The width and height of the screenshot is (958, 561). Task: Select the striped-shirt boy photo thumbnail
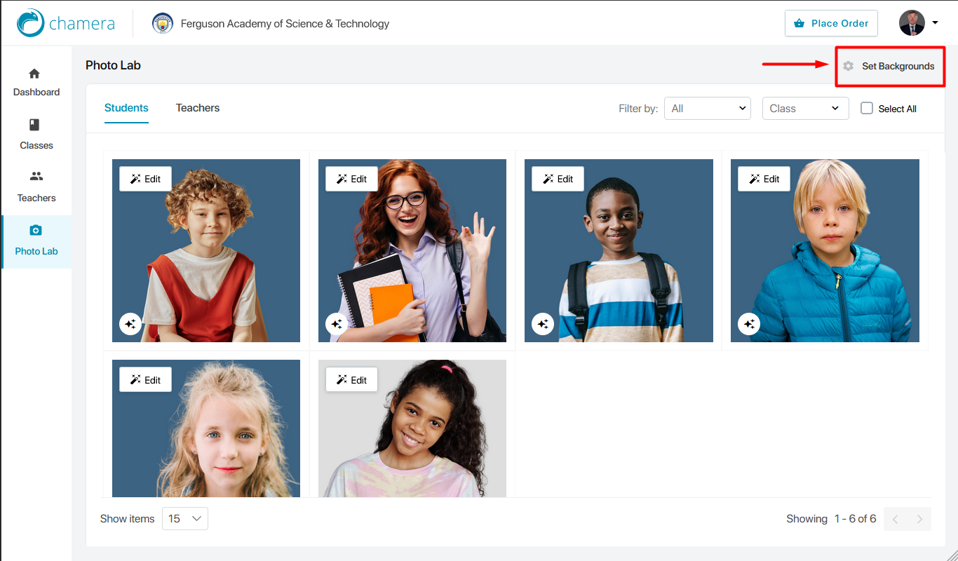(x=619, y=251)
